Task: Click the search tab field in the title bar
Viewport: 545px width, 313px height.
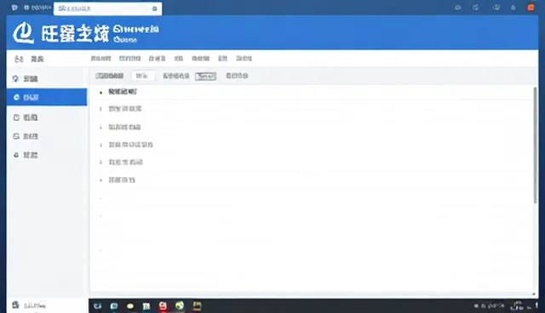Action: (x=108, y=9)
